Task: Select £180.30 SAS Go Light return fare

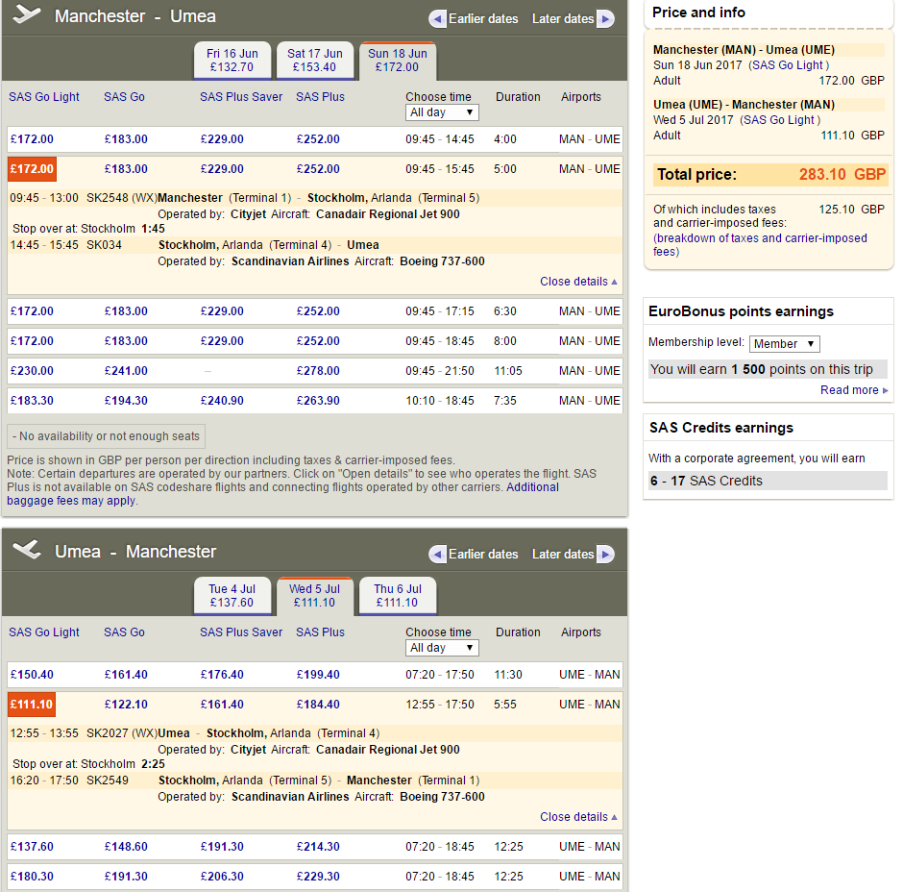Action: click(x=33, y=877)
